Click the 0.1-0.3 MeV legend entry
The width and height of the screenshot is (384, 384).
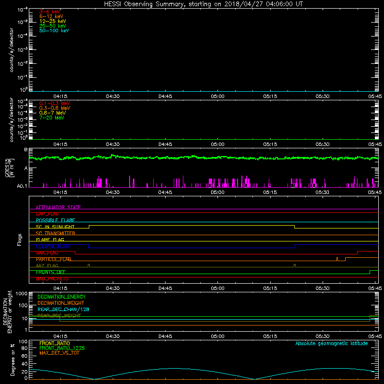coord(55,103)
